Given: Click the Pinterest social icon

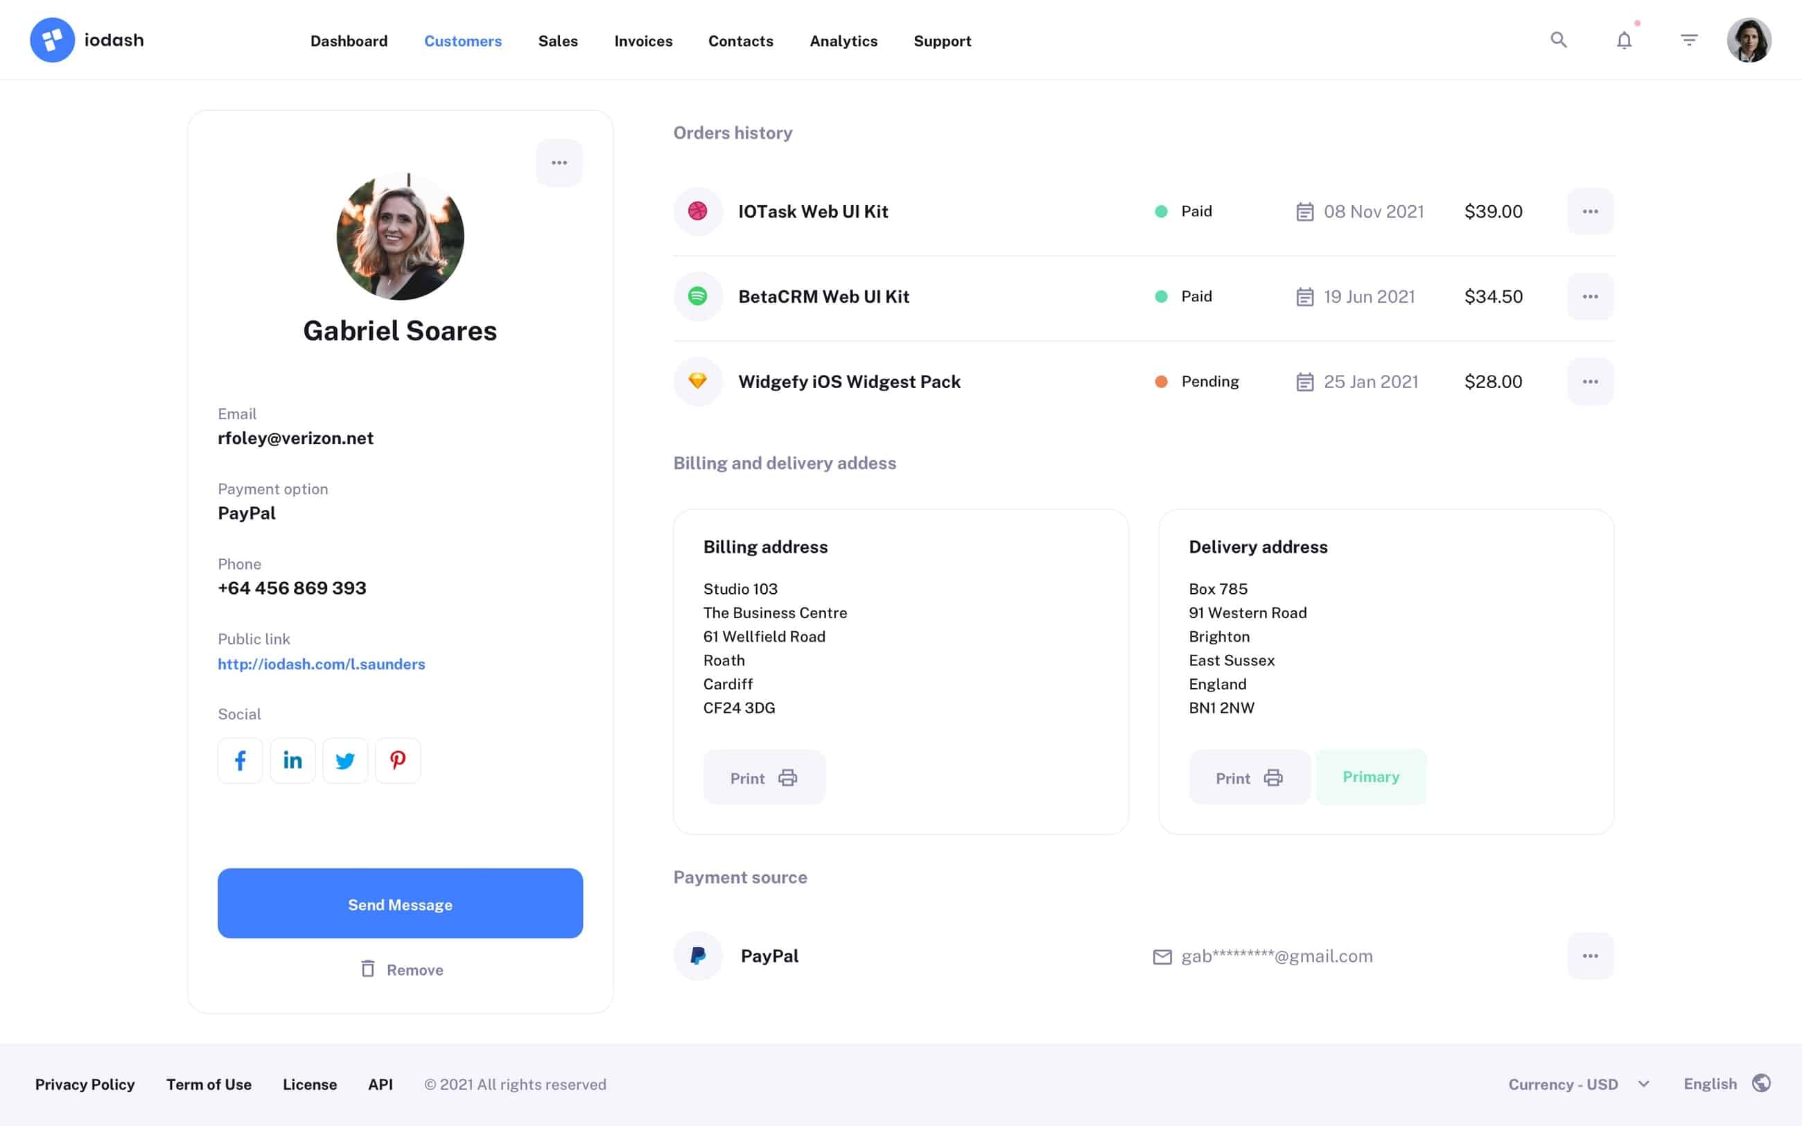Looking at the screenshot, I should click(x=399, y=760).
